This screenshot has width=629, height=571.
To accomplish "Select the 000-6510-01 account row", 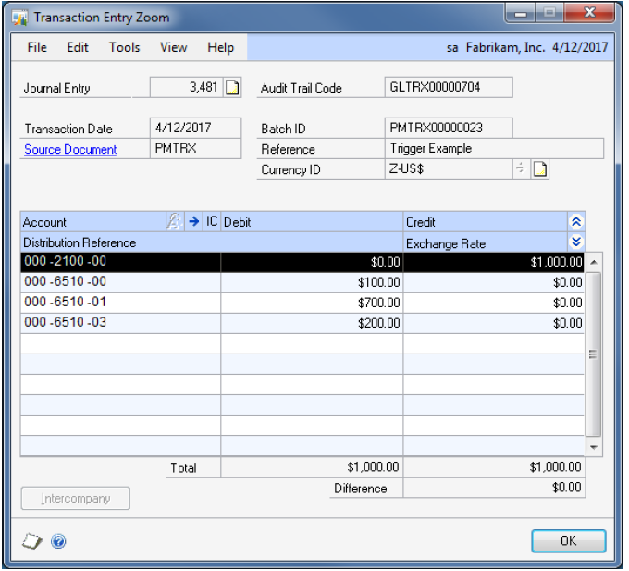I will [x=120, y=303].
